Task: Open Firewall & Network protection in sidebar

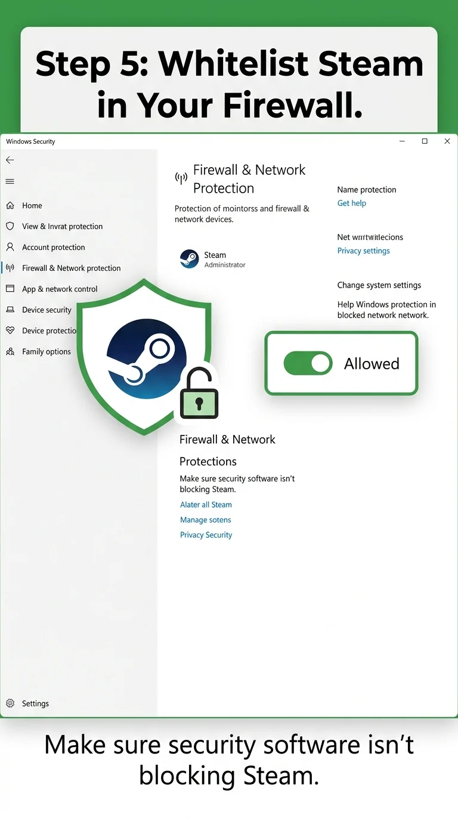Action: 71,268
